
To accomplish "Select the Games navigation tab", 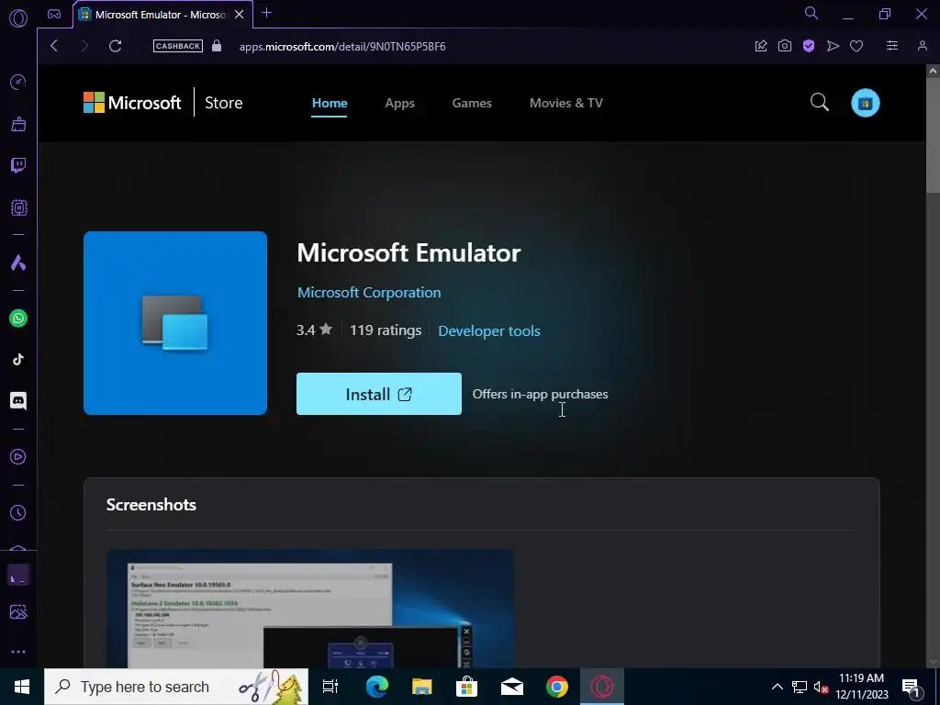I will [x=472, y=103].
